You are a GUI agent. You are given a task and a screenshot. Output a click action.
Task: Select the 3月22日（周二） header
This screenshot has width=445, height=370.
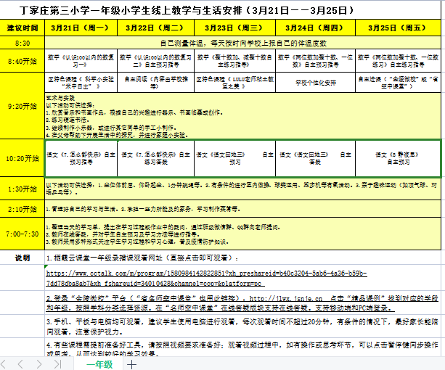coord(155,28)
